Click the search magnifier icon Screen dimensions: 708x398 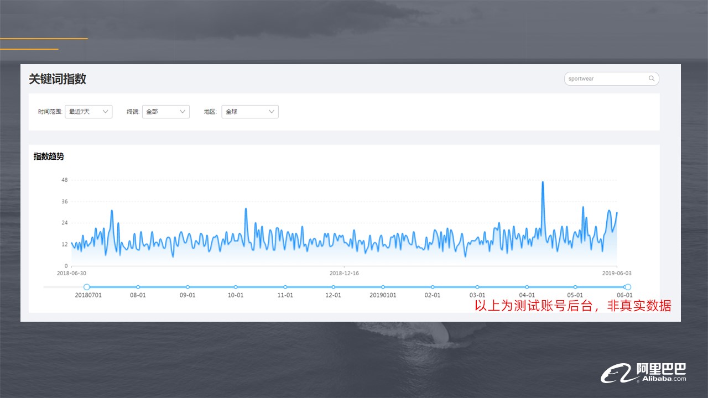pos(652,78)
